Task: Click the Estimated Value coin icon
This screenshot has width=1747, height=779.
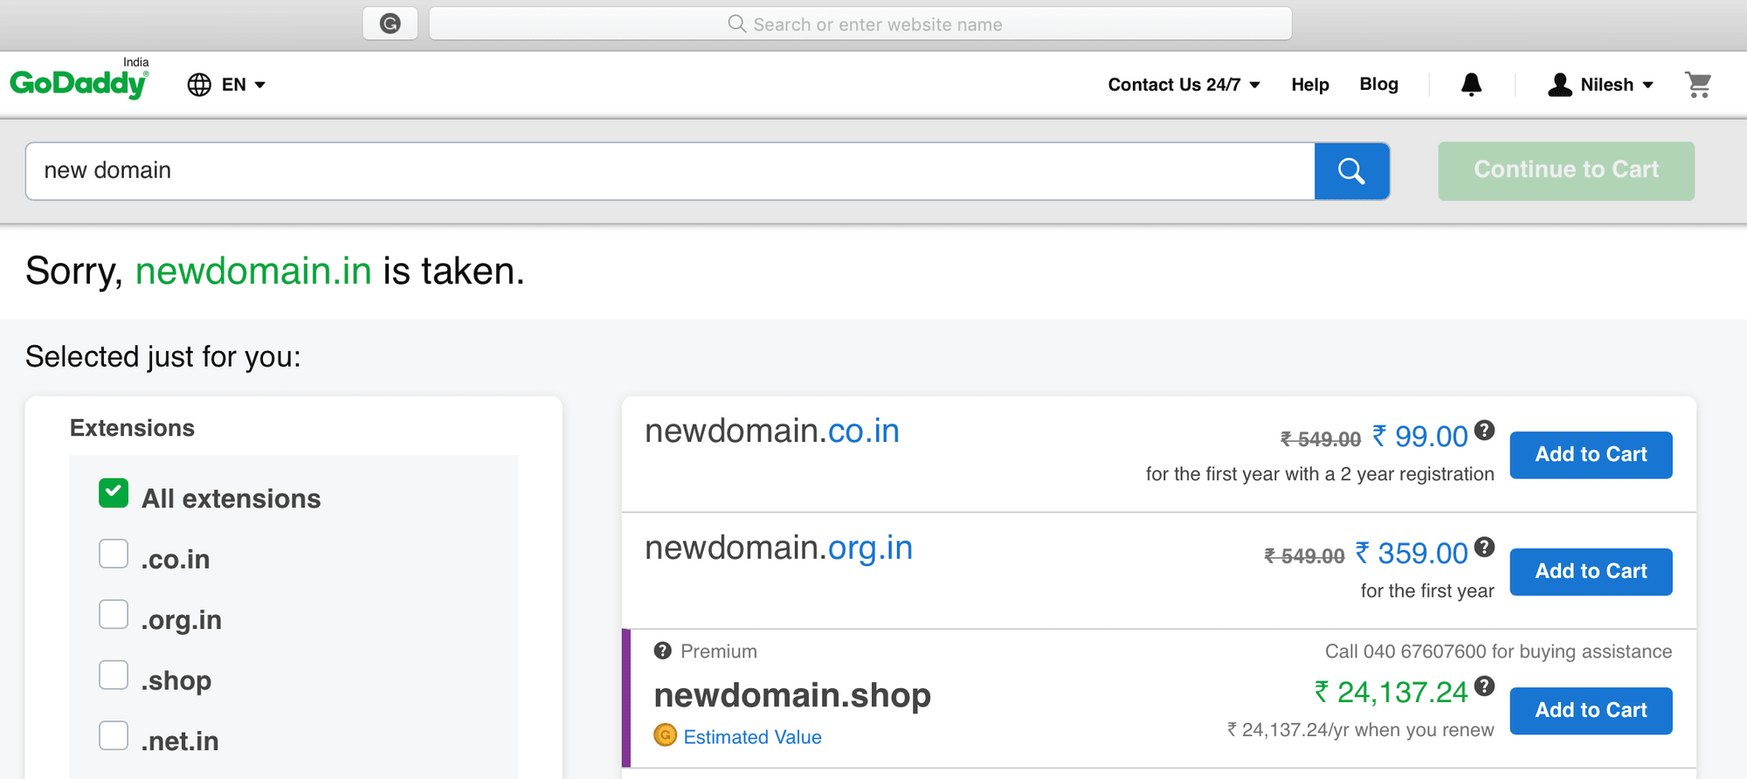Action: 666,735
